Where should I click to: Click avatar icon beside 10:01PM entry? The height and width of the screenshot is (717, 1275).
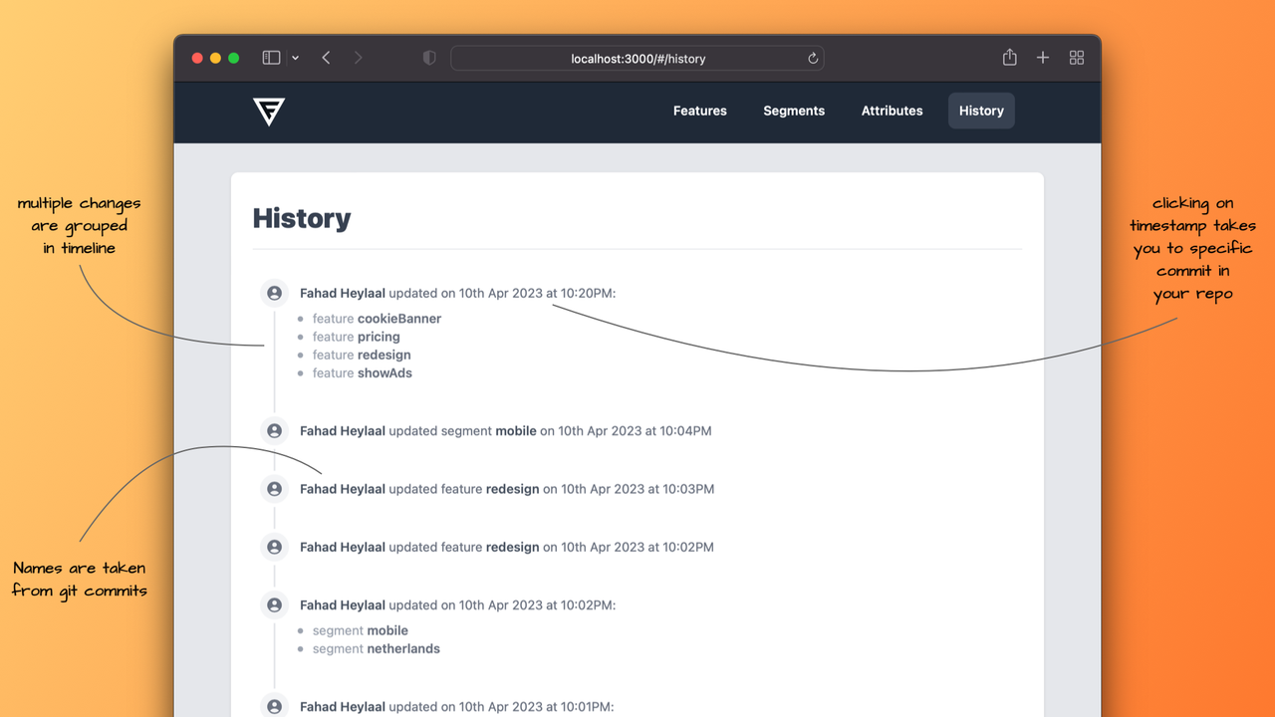click(x=275, y=705)
